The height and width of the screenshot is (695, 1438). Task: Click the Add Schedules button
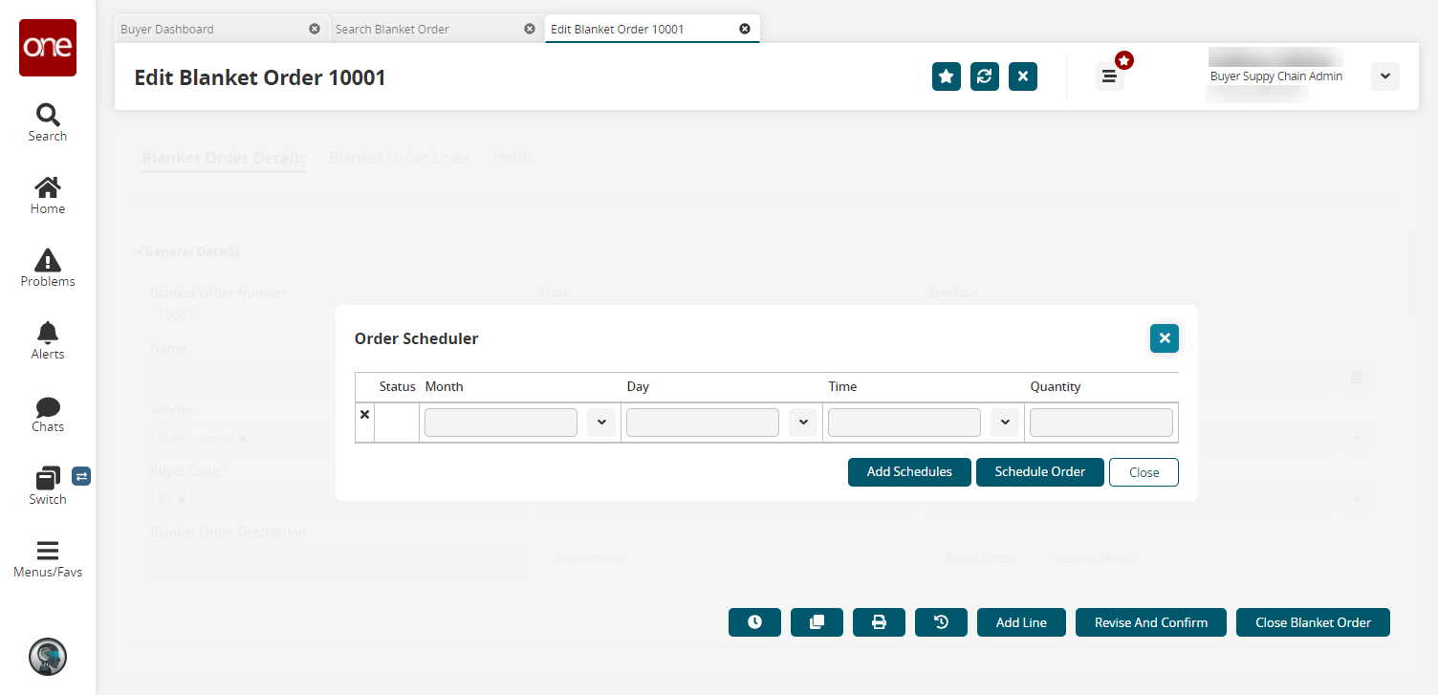click(909, 472)
